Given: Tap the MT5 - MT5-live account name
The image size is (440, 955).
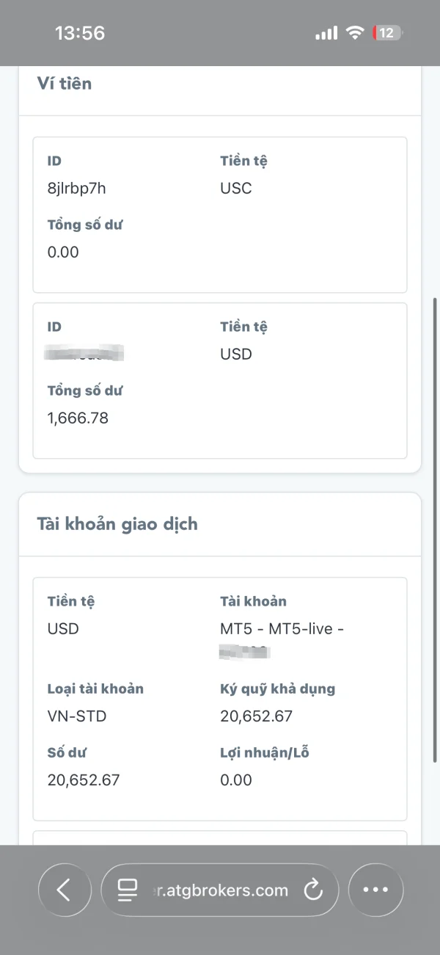Looking at the screenshot, I should 282,629.
